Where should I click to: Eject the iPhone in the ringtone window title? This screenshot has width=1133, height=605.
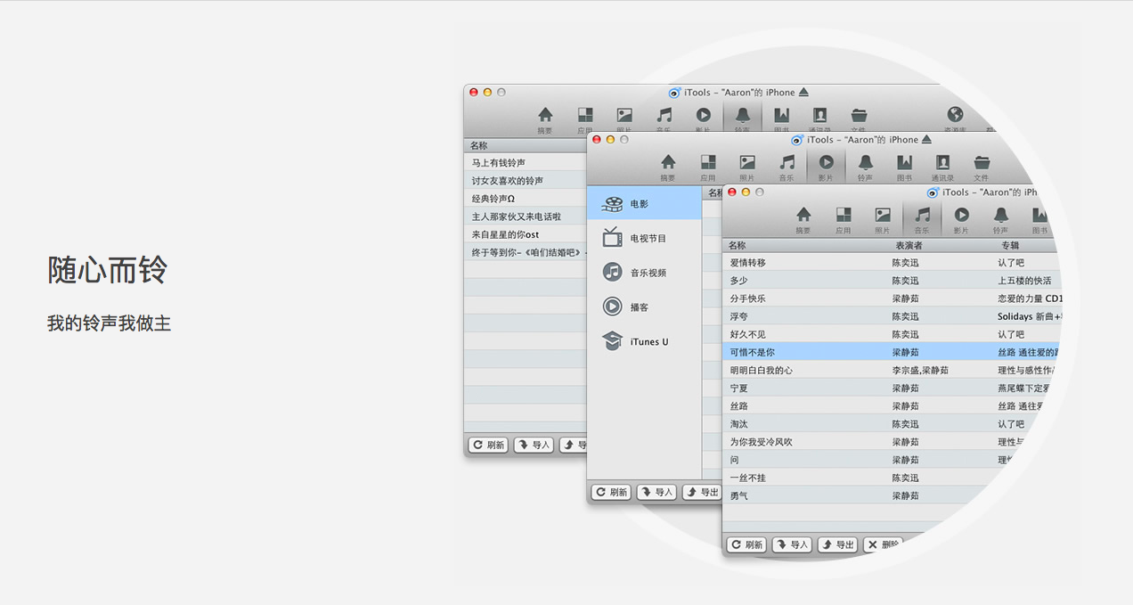(x=803, y=93)
